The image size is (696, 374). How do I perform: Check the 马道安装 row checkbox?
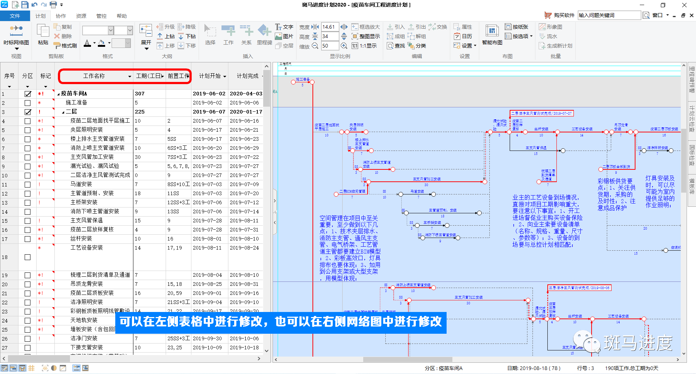[28, 184]
